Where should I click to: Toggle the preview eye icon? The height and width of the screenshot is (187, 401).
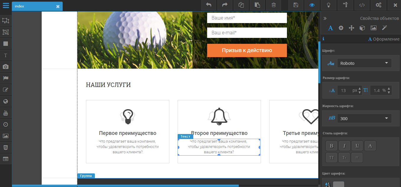pos(312,5)
